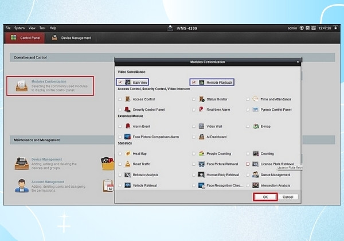Viewport: 344px width, 241px height.
Task: Open the System menu
Action: [x=19, y=28]
